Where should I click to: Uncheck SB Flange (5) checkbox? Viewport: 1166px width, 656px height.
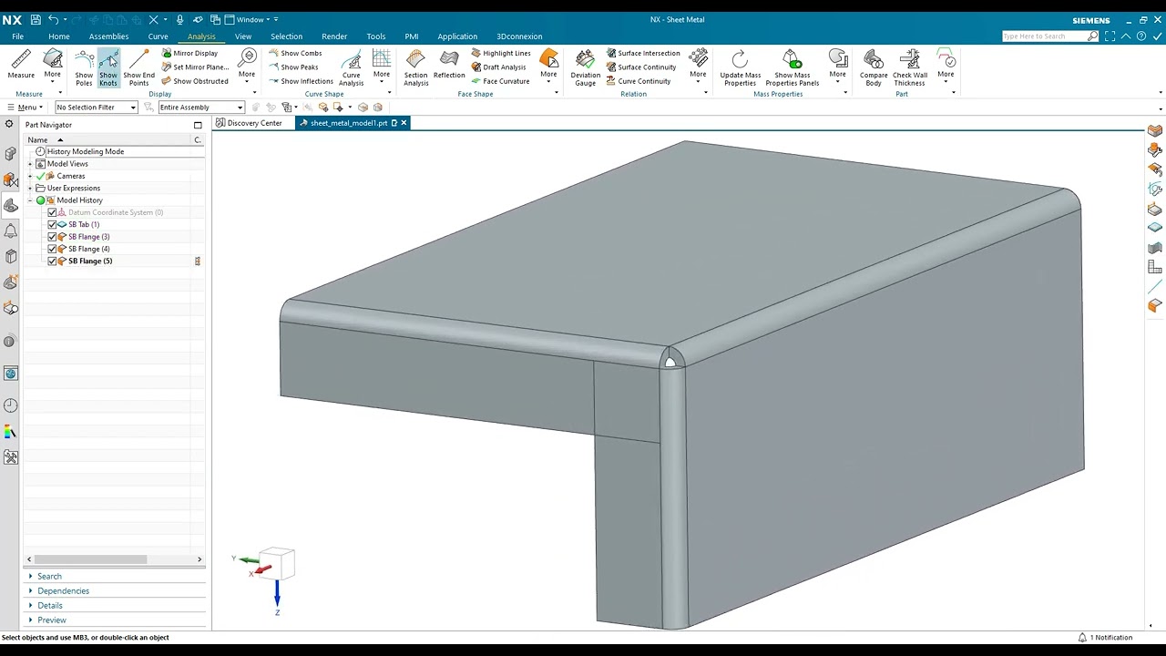[52, 261]
